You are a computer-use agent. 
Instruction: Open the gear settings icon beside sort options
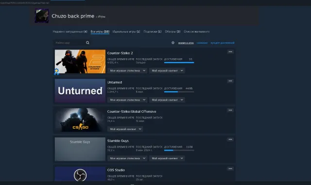(173, 43)
